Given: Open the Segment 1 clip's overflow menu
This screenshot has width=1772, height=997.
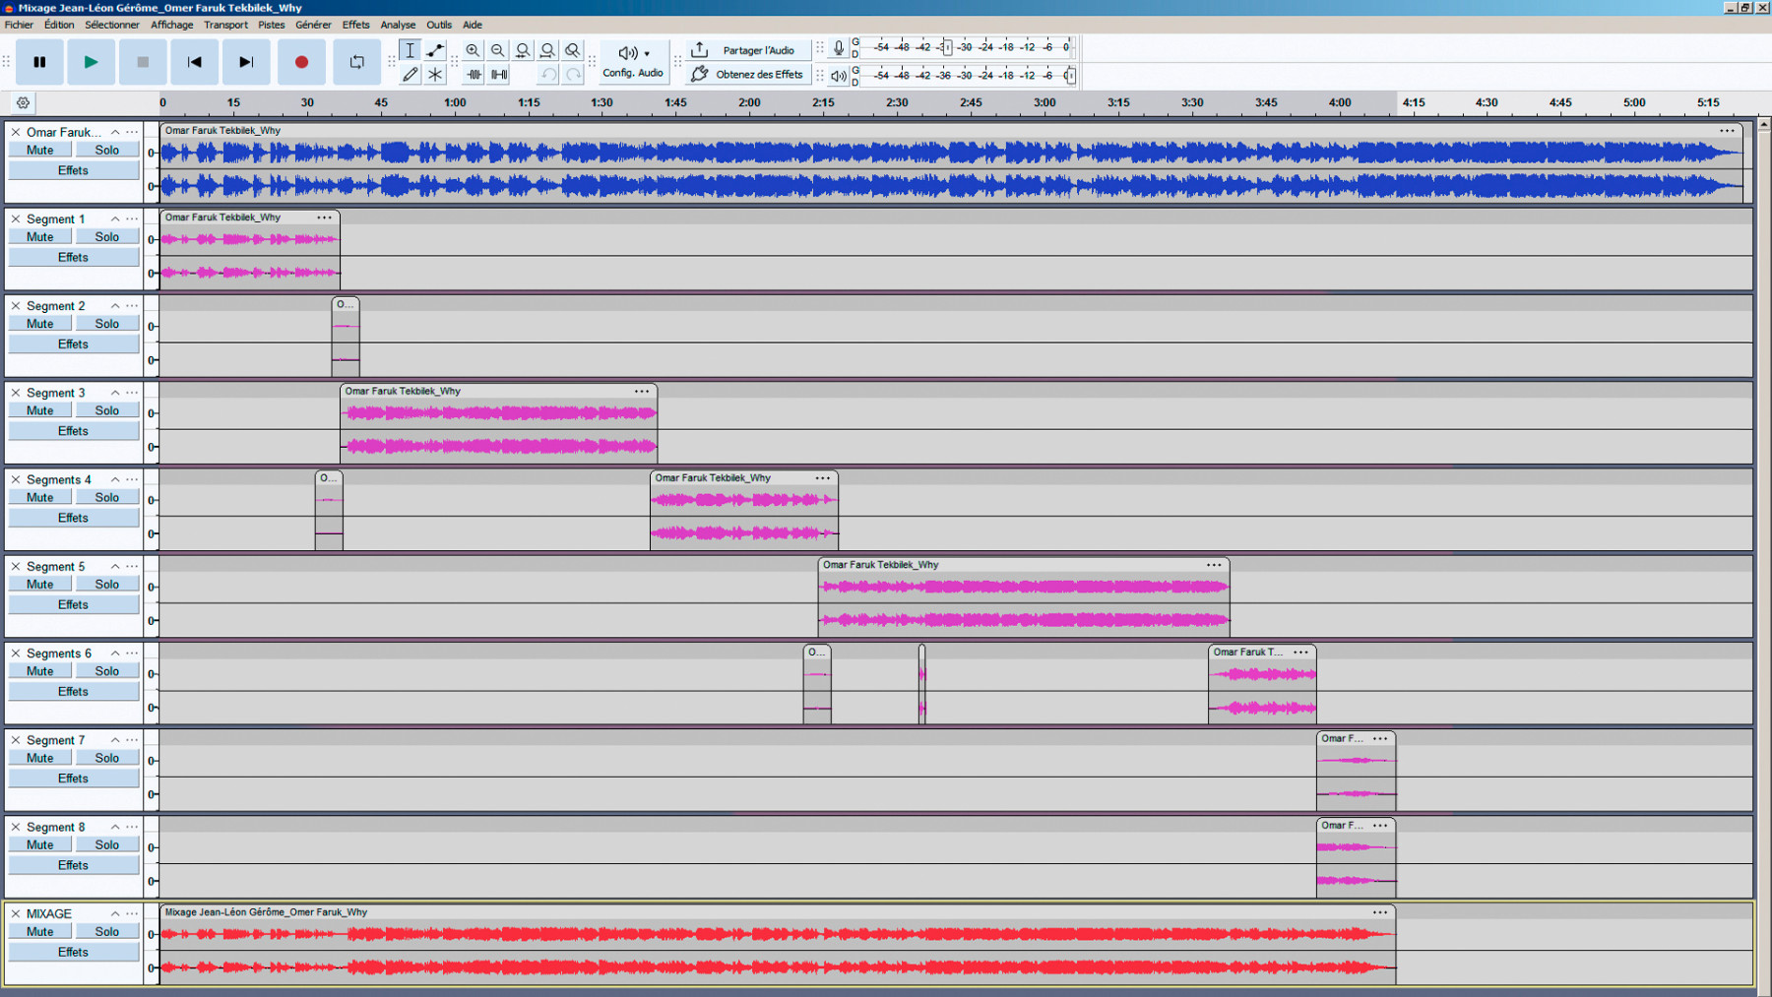Looking at the screenshot, I should coord(325,217).
